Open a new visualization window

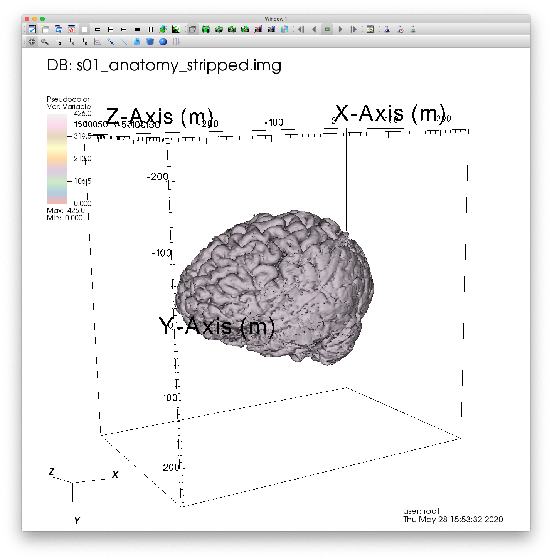click(x=45, y=29)
